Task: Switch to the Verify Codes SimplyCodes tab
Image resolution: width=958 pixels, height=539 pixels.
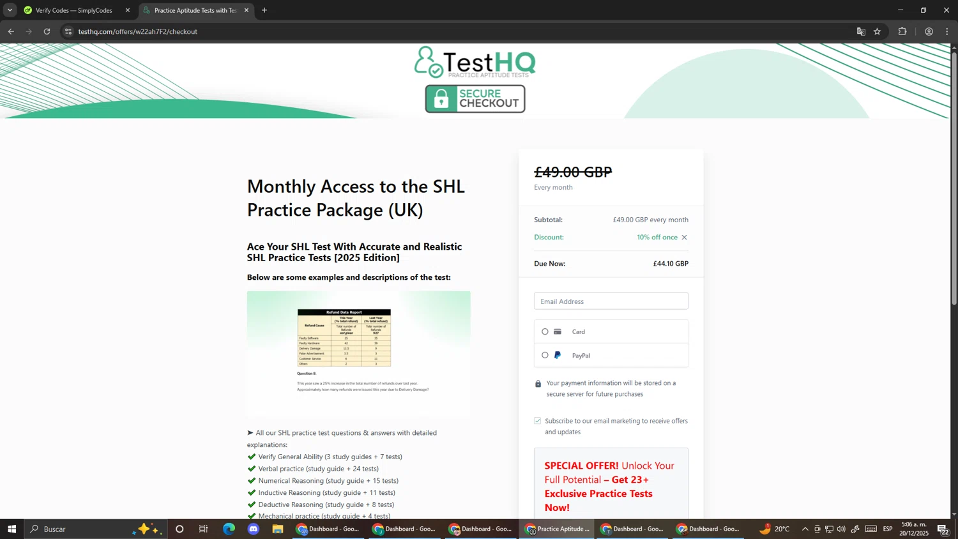Action: pos(73,10)
